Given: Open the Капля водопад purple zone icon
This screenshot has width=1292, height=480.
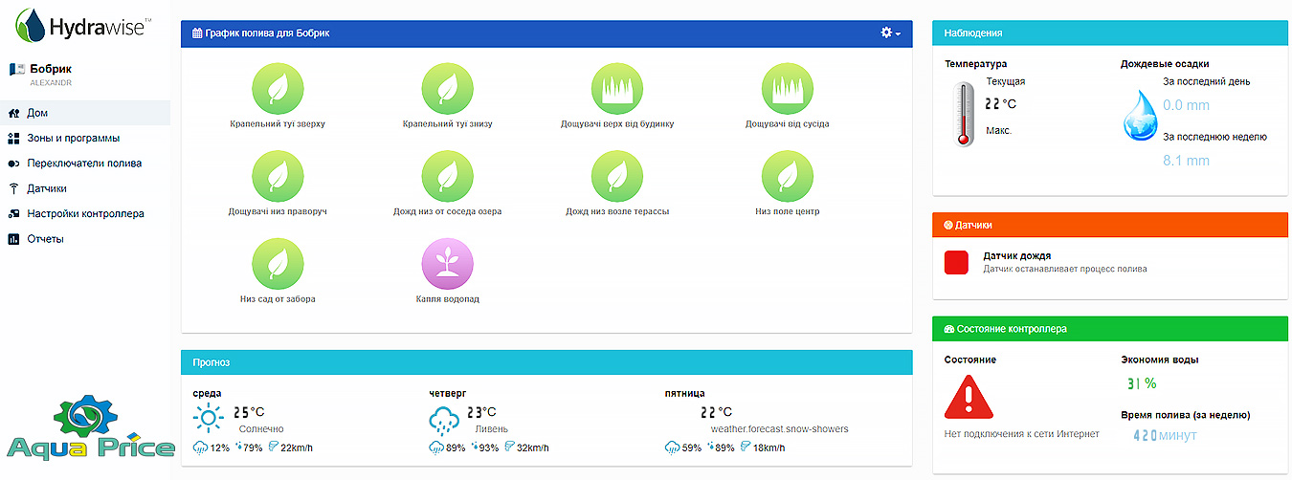Looking at the screenshot, I should [447, 263].
